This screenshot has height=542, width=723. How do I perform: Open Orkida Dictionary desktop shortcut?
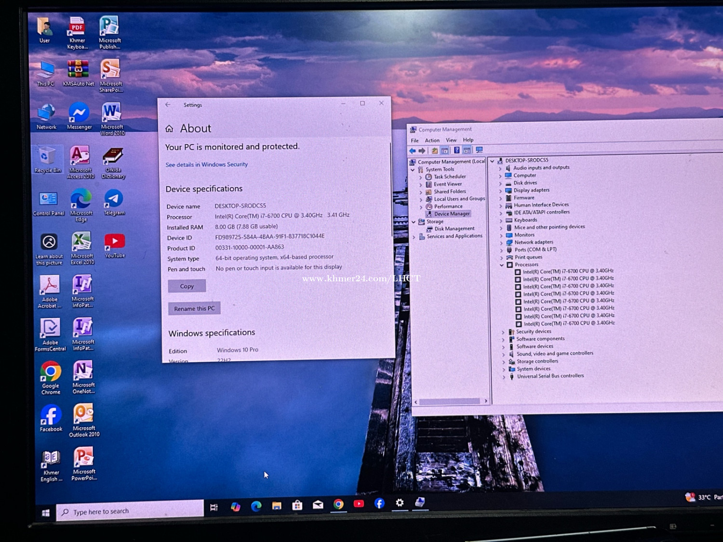114,162
